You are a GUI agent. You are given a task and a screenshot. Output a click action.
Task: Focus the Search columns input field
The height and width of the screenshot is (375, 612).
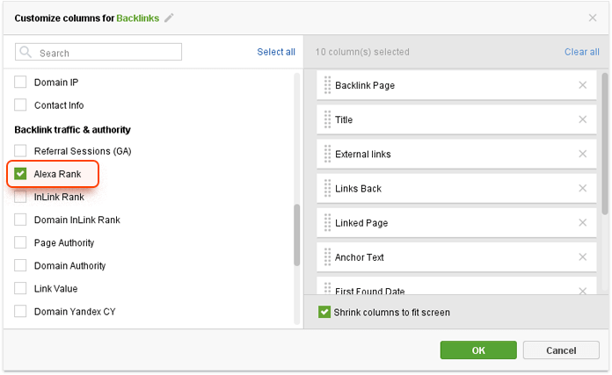[x=98, y=52]
